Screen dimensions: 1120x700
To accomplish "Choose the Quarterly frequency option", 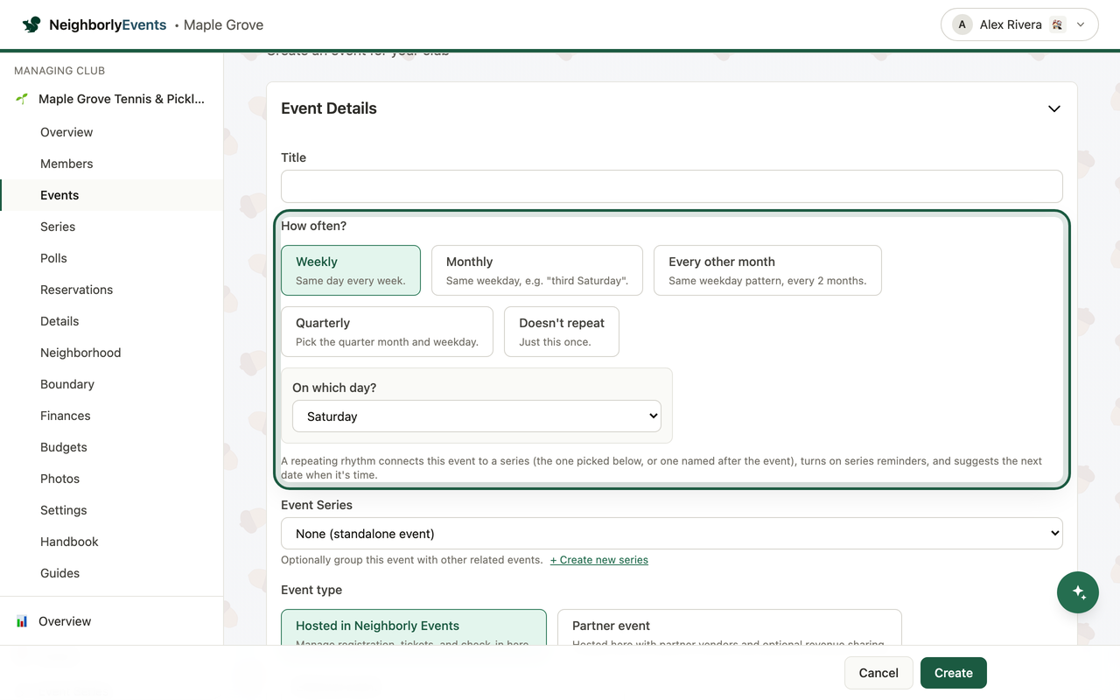I will point(387,332).
